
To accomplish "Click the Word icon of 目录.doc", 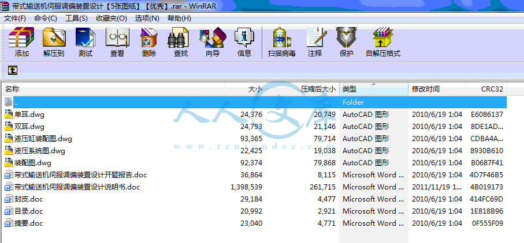I will pyautogui.click(x=9, y=211).
